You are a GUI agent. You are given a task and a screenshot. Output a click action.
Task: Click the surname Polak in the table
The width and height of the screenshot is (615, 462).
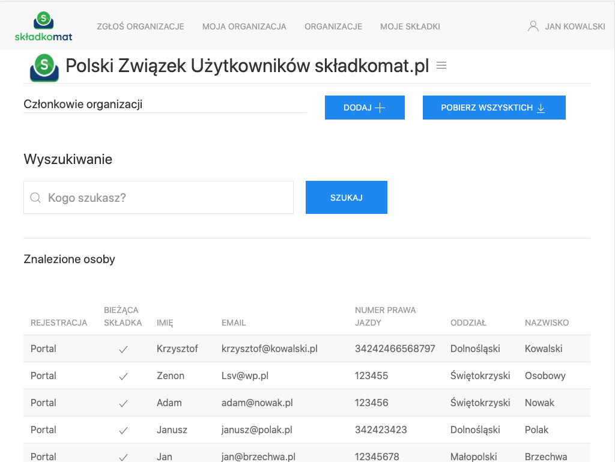point(536,430)
